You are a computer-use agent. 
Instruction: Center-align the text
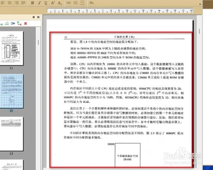click(9, 3)
